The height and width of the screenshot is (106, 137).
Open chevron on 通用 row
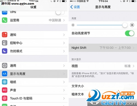pyautogui.click(x=64, y=66)
